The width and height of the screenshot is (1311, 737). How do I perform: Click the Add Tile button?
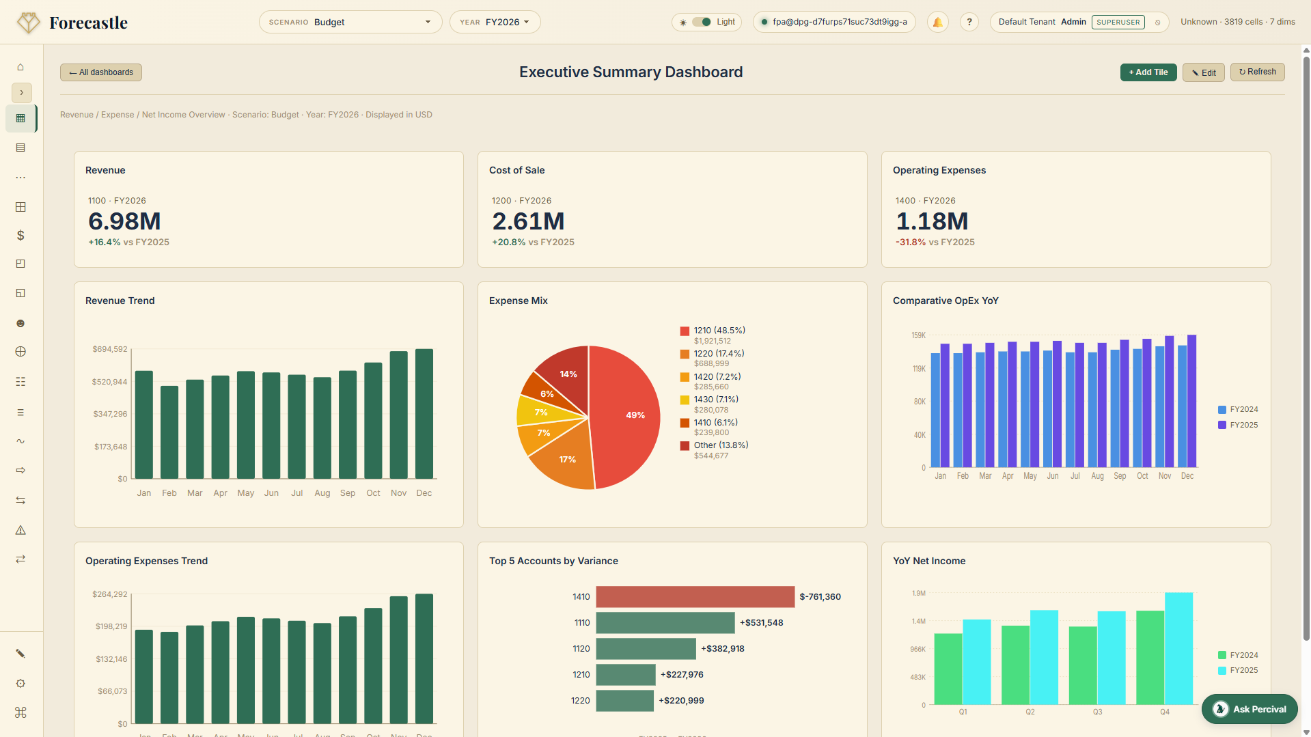pos(1148,72)
